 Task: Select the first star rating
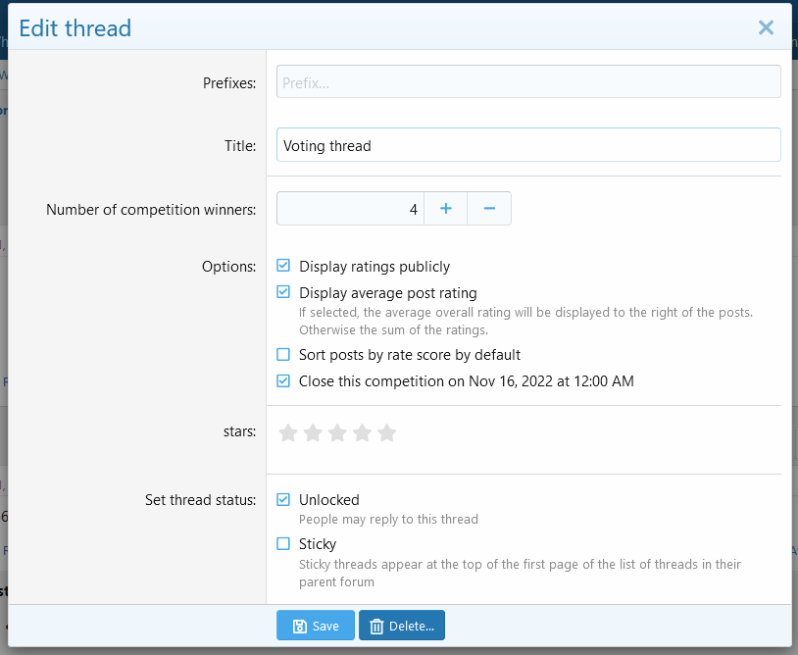coord(288,432)
